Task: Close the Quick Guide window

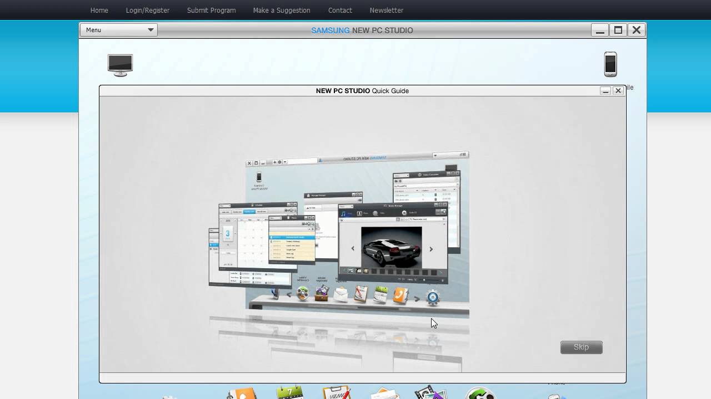Action: [618, 90]
